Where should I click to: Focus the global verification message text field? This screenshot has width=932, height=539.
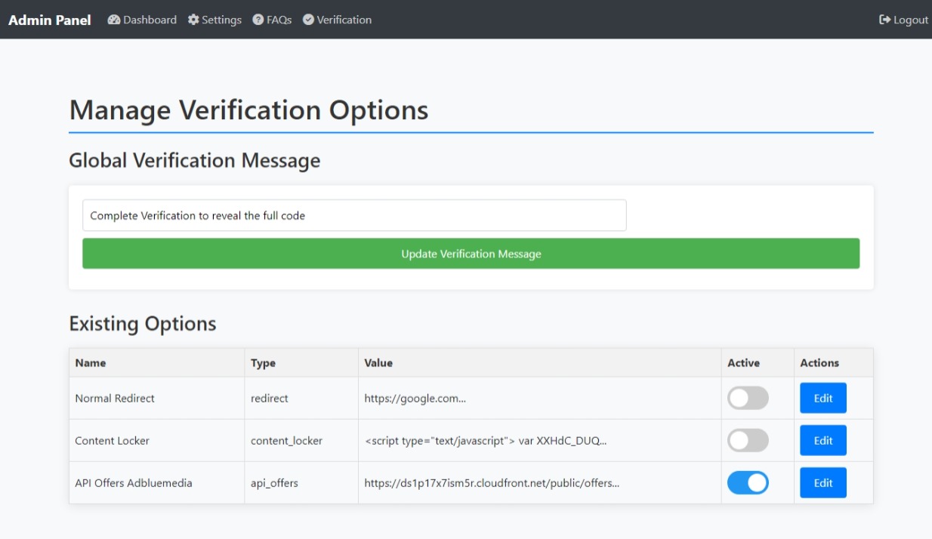click(354, 215)
